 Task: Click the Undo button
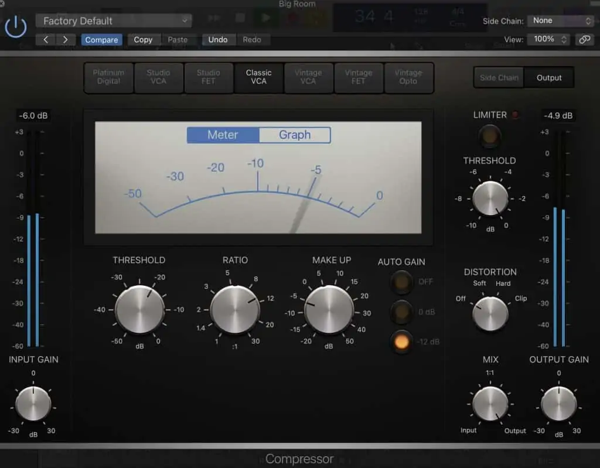click(x=218, y=39)
